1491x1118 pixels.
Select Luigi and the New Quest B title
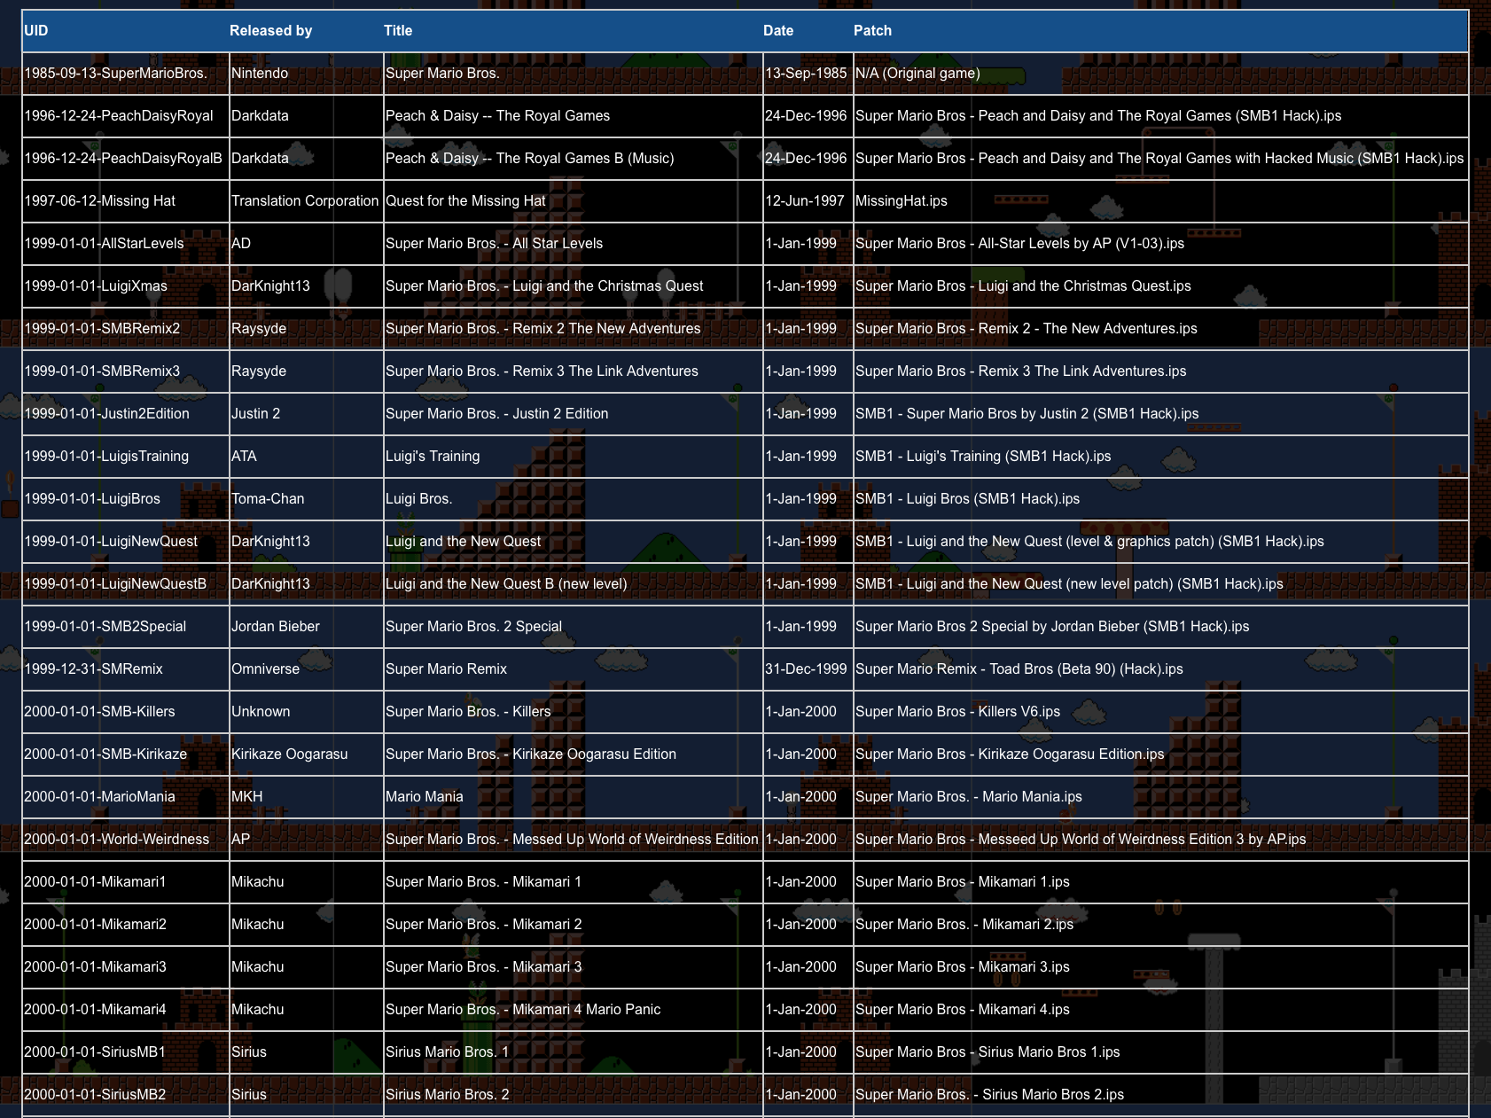click(x=573, y=584)
